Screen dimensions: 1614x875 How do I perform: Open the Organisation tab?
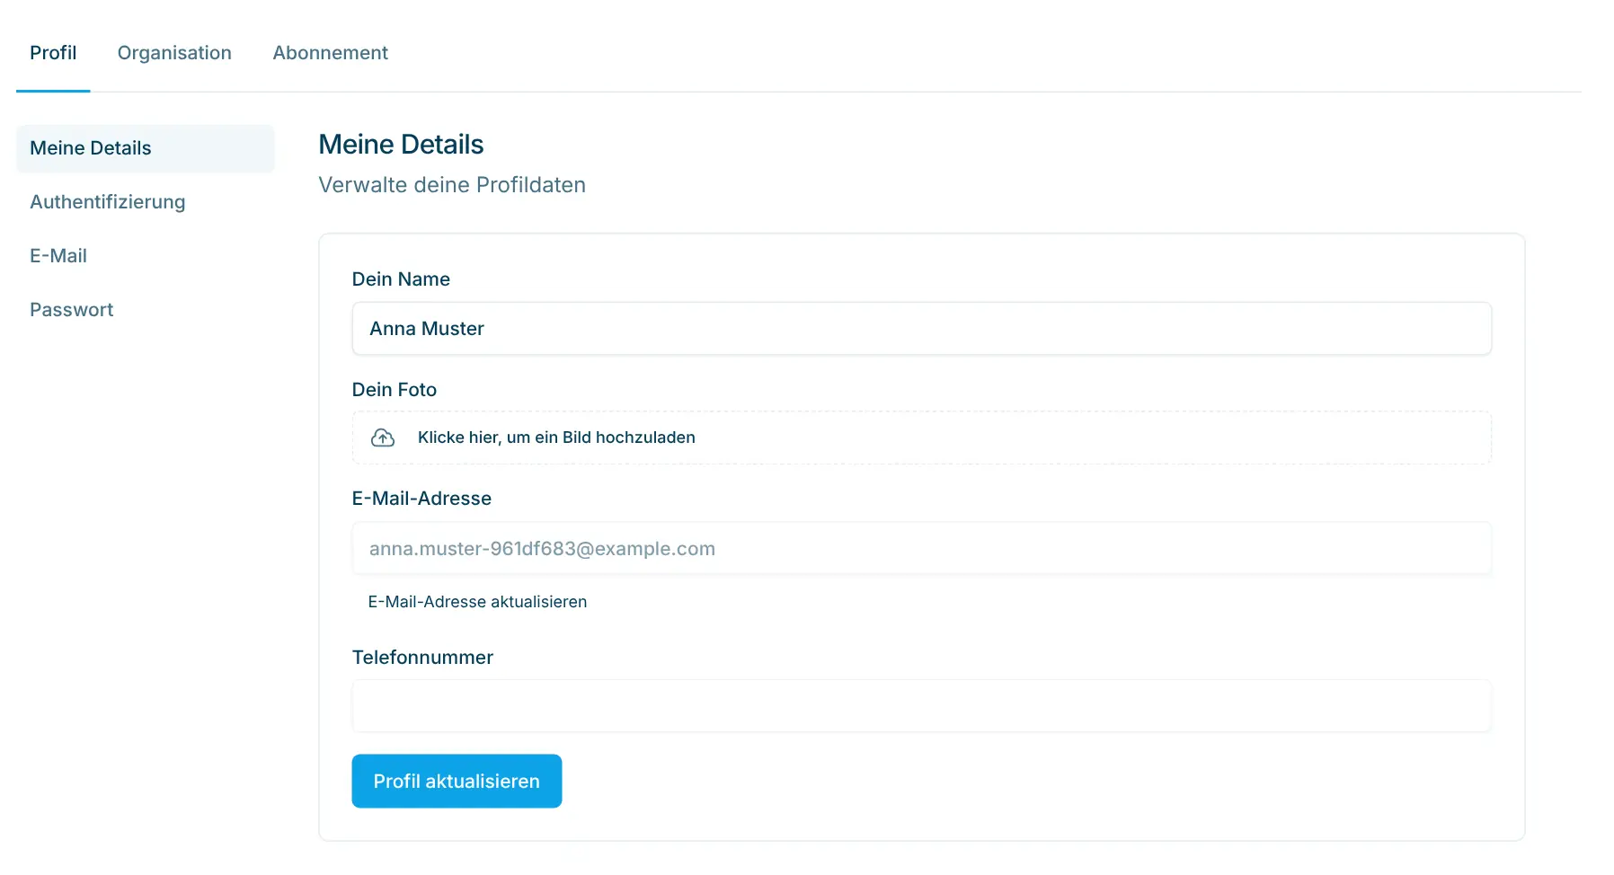(x=174, y=53)
